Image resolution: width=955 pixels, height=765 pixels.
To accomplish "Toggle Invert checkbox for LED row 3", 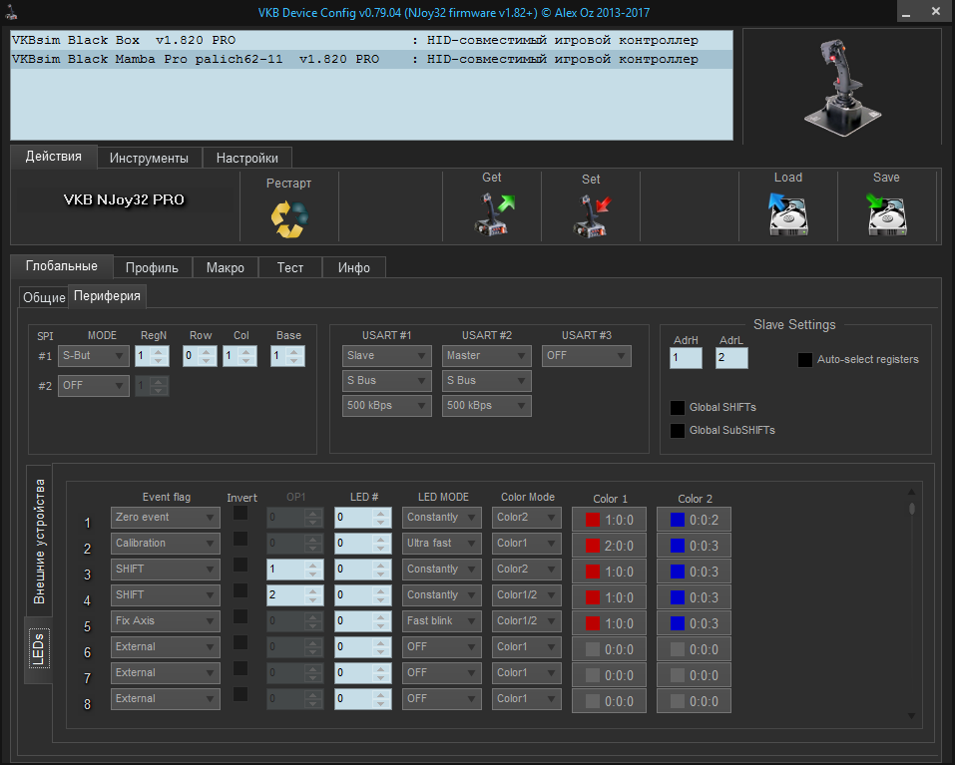I will [x=240, y=565].
